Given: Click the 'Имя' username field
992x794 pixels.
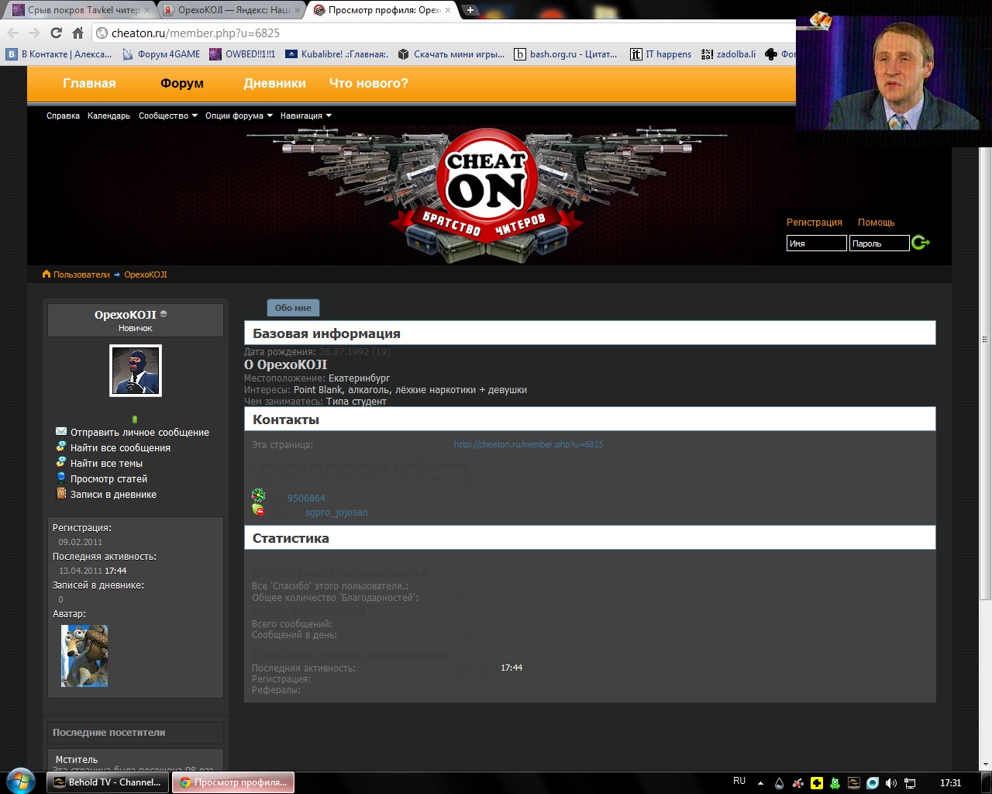Looking at the screenshot, I should tap(816, 243).
